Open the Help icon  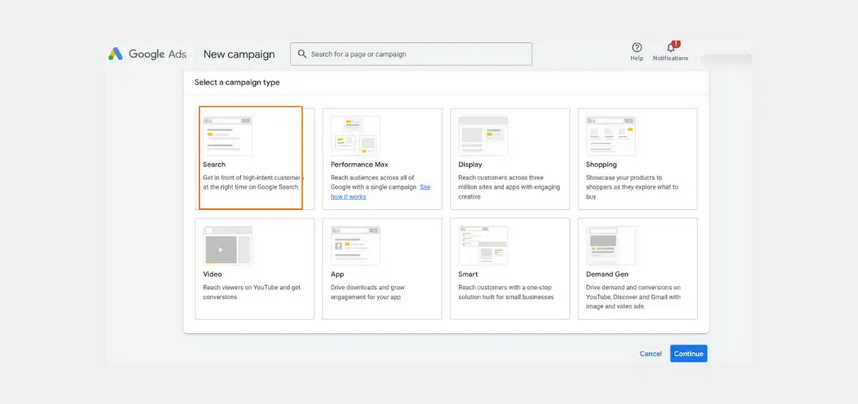[636, 47]
